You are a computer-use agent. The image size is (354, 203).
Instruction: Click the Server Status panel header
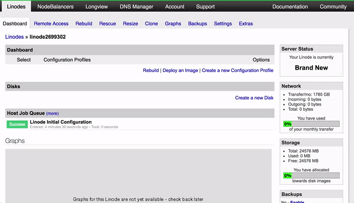click(x=311, y=49)
